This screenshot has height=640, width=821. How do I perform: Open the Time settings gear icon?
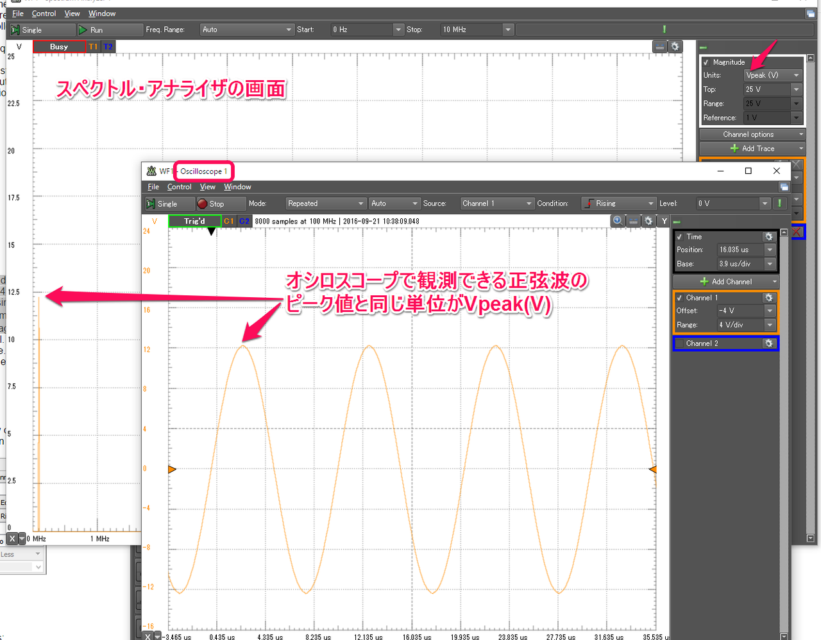(768, 237)
